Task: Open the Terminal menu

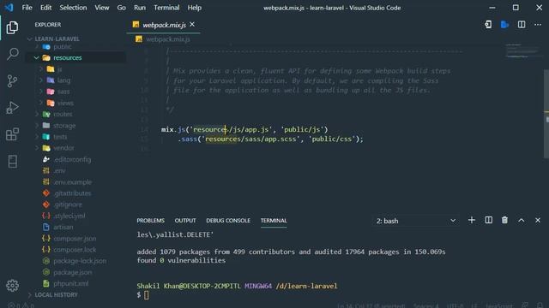Action: click(166, 8)
